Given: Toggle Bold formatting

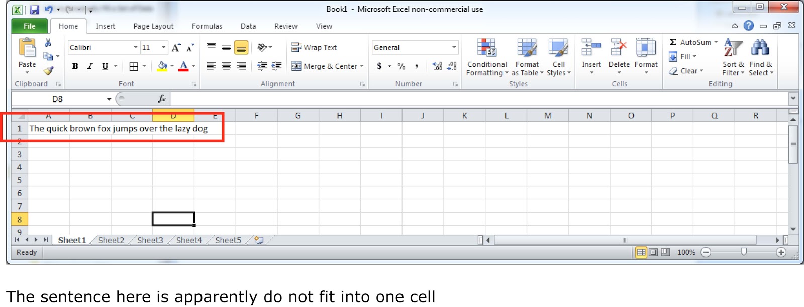Looking at the screenshot, I should tap(75, 66).
